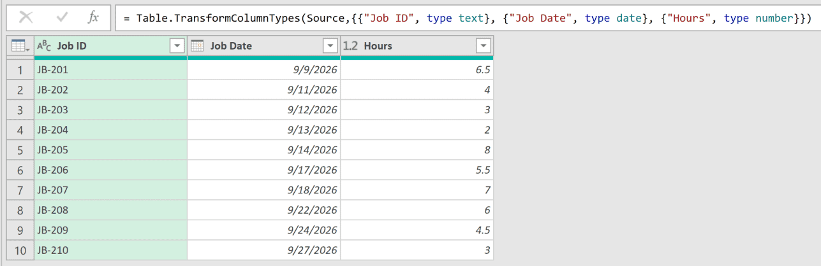Click the Hours cell for JB-208
This screenshot has height=266, width=821.
click(417, 210)
